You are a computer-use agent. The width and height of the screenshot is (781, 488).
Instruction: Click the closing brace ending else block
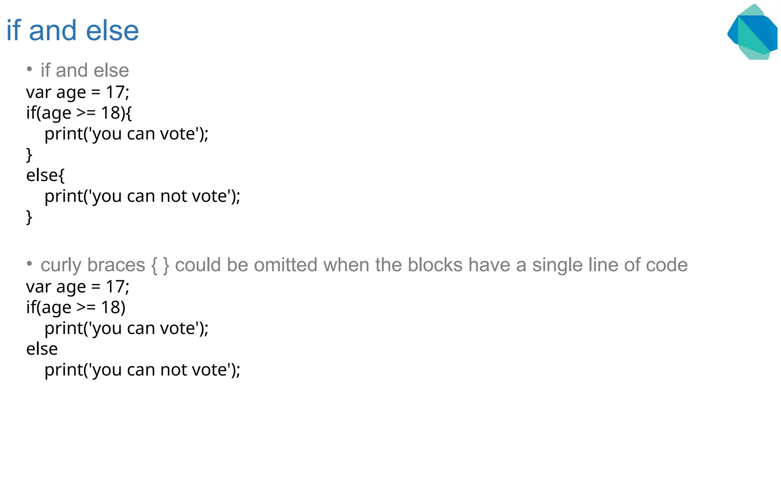(x=29, y=217)
